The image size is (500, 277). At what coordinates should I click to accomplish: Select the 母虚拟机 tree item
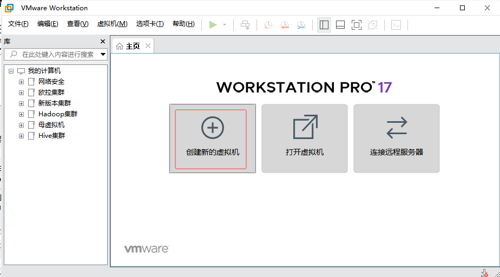point(51,125)
